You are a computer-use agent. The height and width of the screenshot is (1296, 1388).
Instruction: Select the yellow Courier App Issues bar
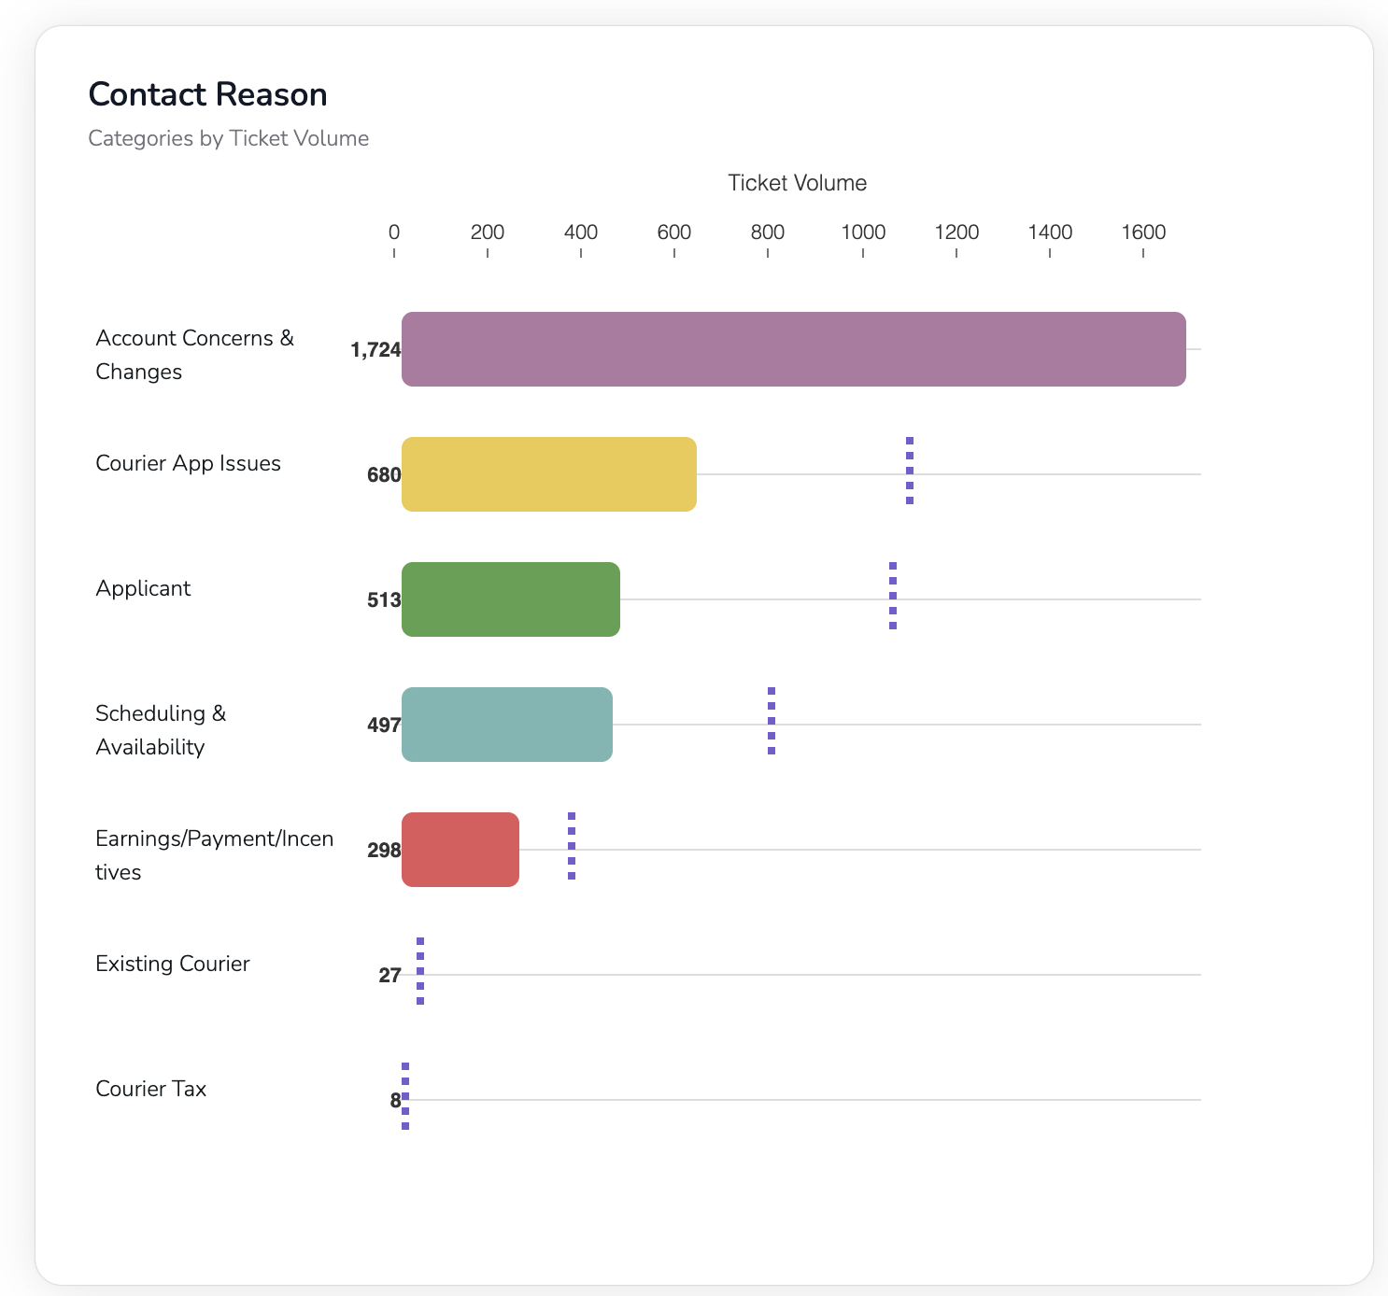coord(549,474)
